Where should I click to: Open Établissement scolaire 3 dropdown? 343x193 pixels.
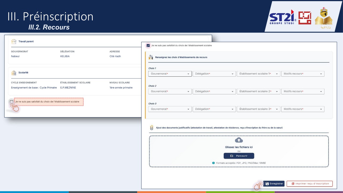pos(259,109)
